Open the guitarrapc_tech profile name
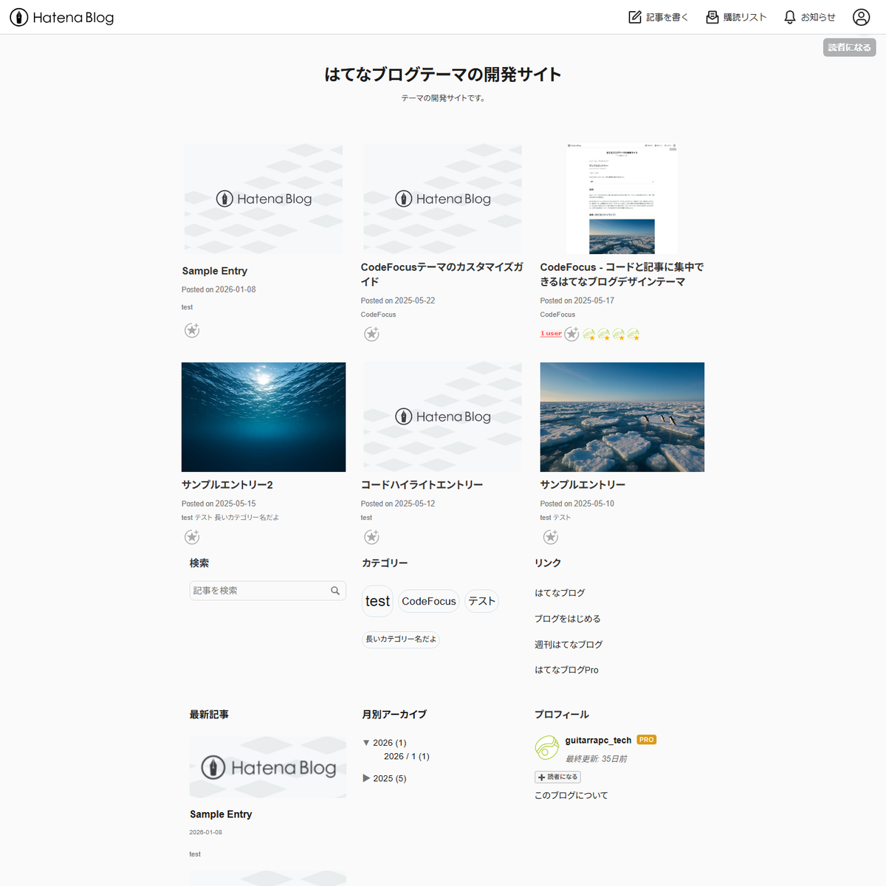 point(598,740)
